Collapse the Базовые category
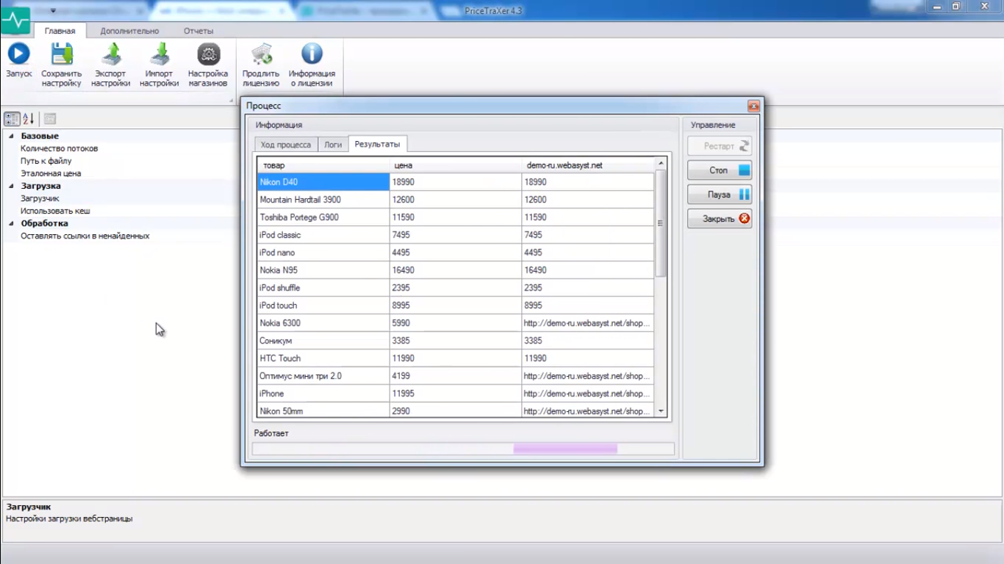The height and width of the screenshot is (564, 1004). coord(11,136)
